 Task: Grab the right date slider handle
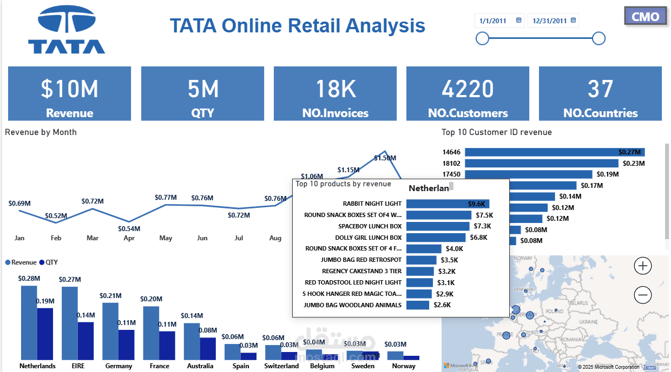[598, 38]
